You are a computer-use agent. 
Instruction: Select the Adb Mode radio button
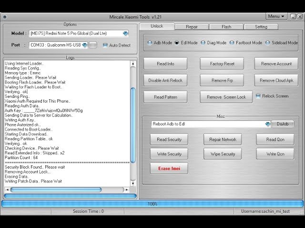click(150, 43)
